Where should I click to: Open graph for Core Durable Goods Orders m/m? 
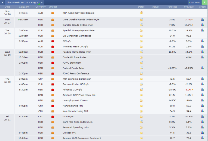tap(202, 20)
